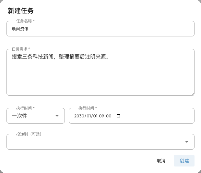This screenshot has width=201, height=173.
Task: Click the 任务需求 * field label
Action: tap(21, 49)
